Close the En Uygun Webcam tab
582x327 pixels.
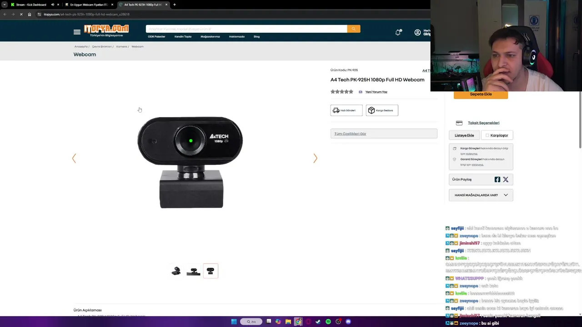point(112,5)
